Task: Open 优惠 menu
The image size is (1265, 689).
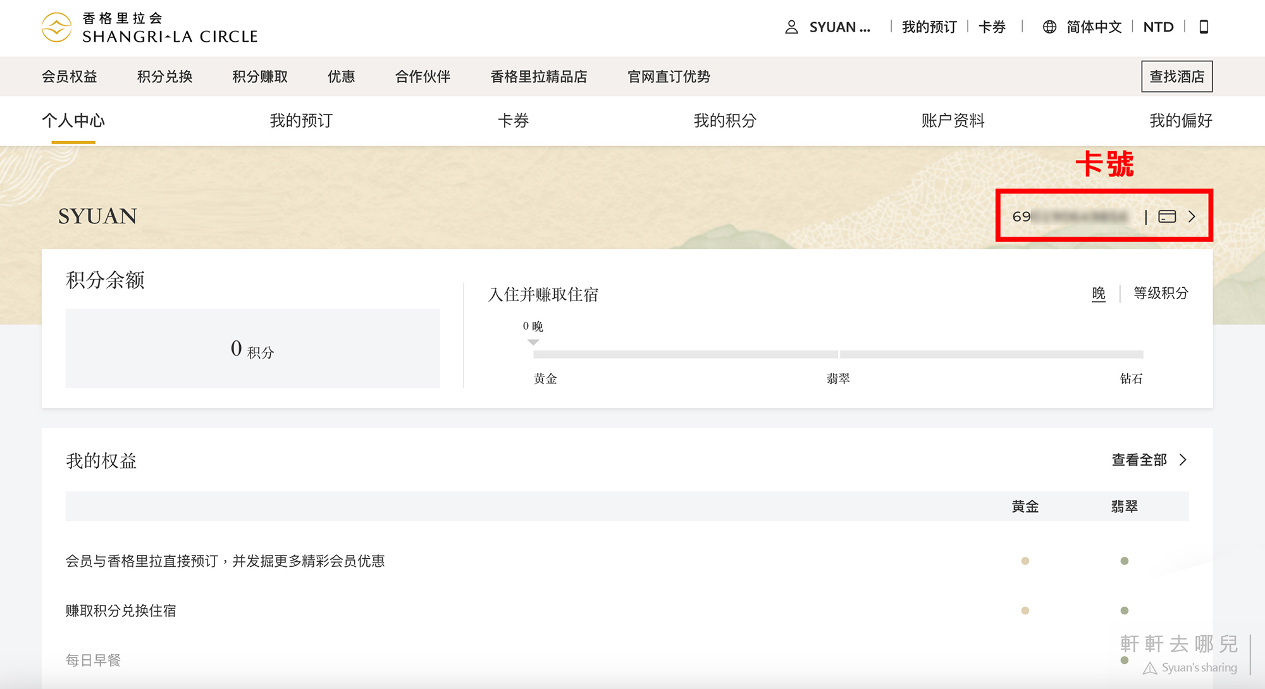Action: 342,77
